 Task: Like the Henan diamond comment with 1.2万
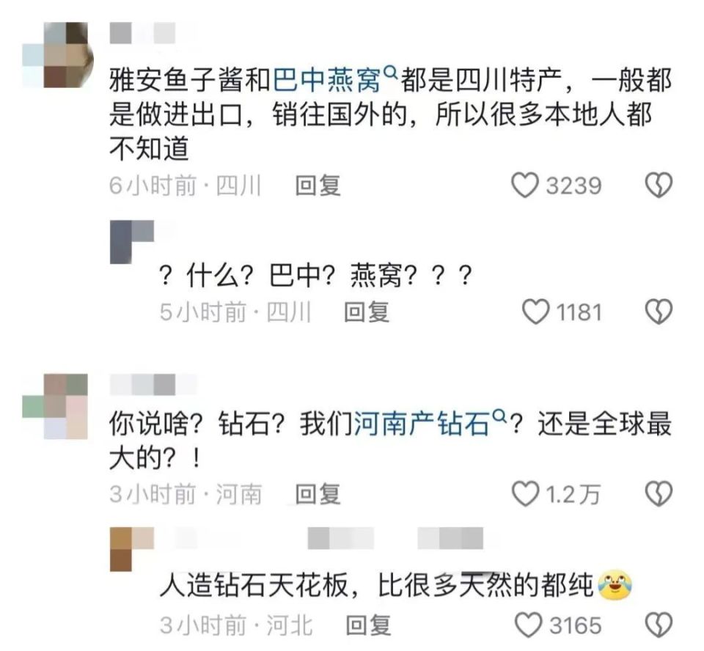tap(525, 494)
